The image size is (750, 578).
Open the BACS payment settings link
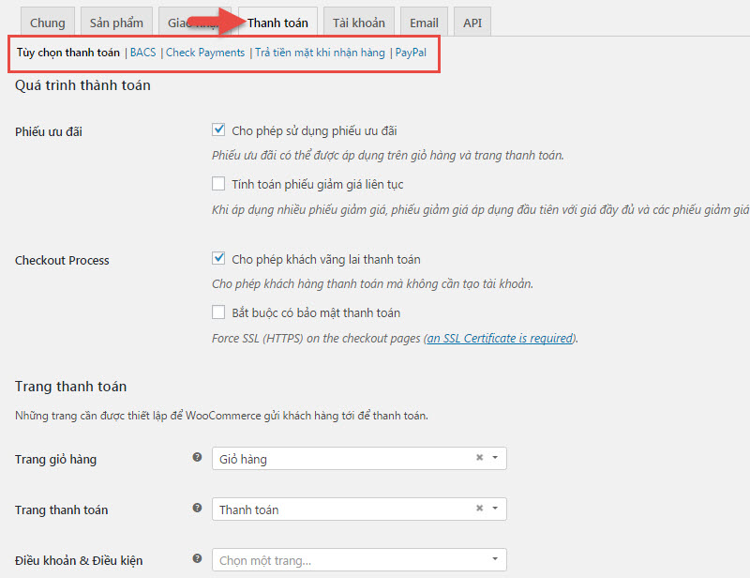click(x=142, y=53)
